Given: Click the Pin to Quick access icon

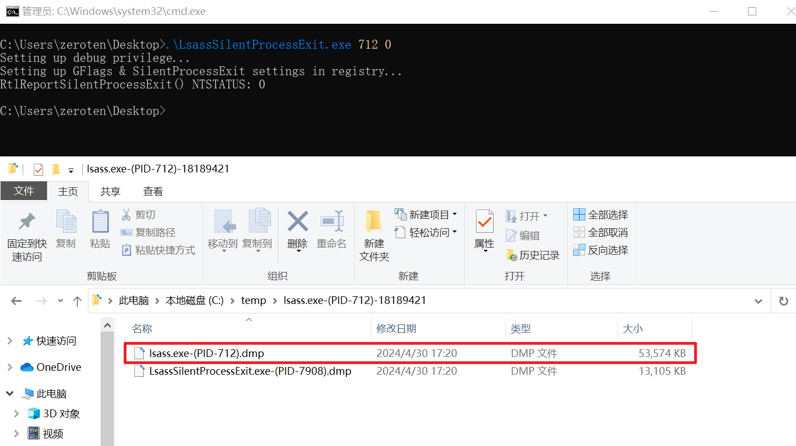Looking at the screenshot, I should click(x=27, y=222).
